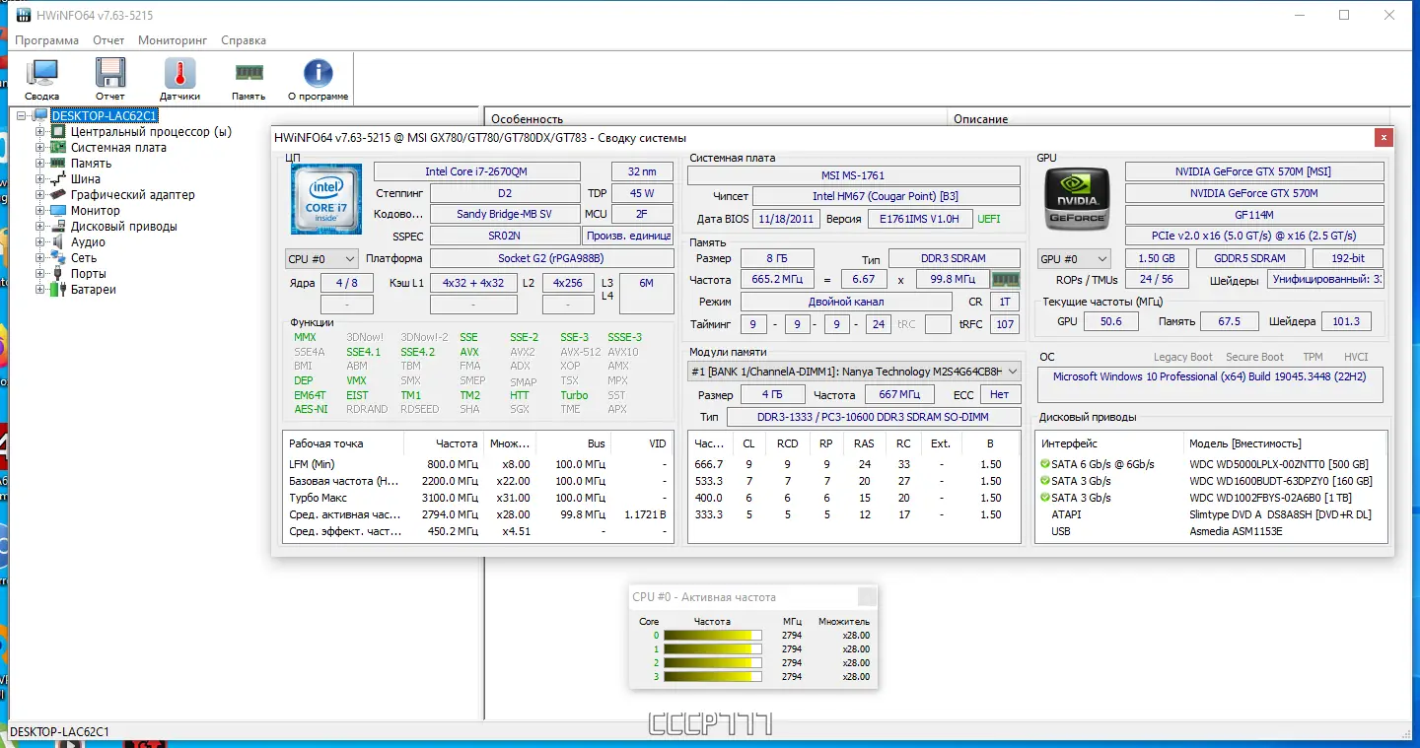Select Графический адаптер in the tree

click(132, 195)
